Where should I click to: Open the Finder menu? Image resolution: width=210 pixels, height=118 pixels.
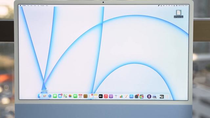tap(24, 6)
